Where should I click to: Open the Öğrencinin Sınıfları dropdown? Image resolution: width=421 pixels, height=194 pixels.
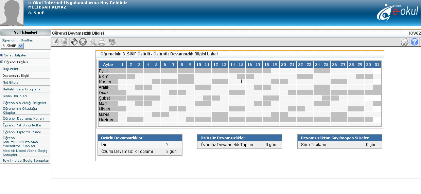coord(13,46)
